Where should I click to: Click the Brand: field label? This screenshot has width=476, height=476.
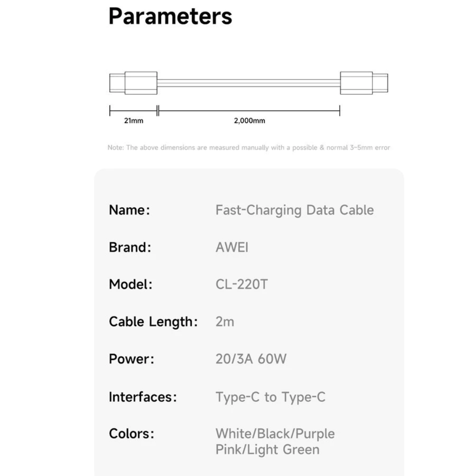(130, 247)
